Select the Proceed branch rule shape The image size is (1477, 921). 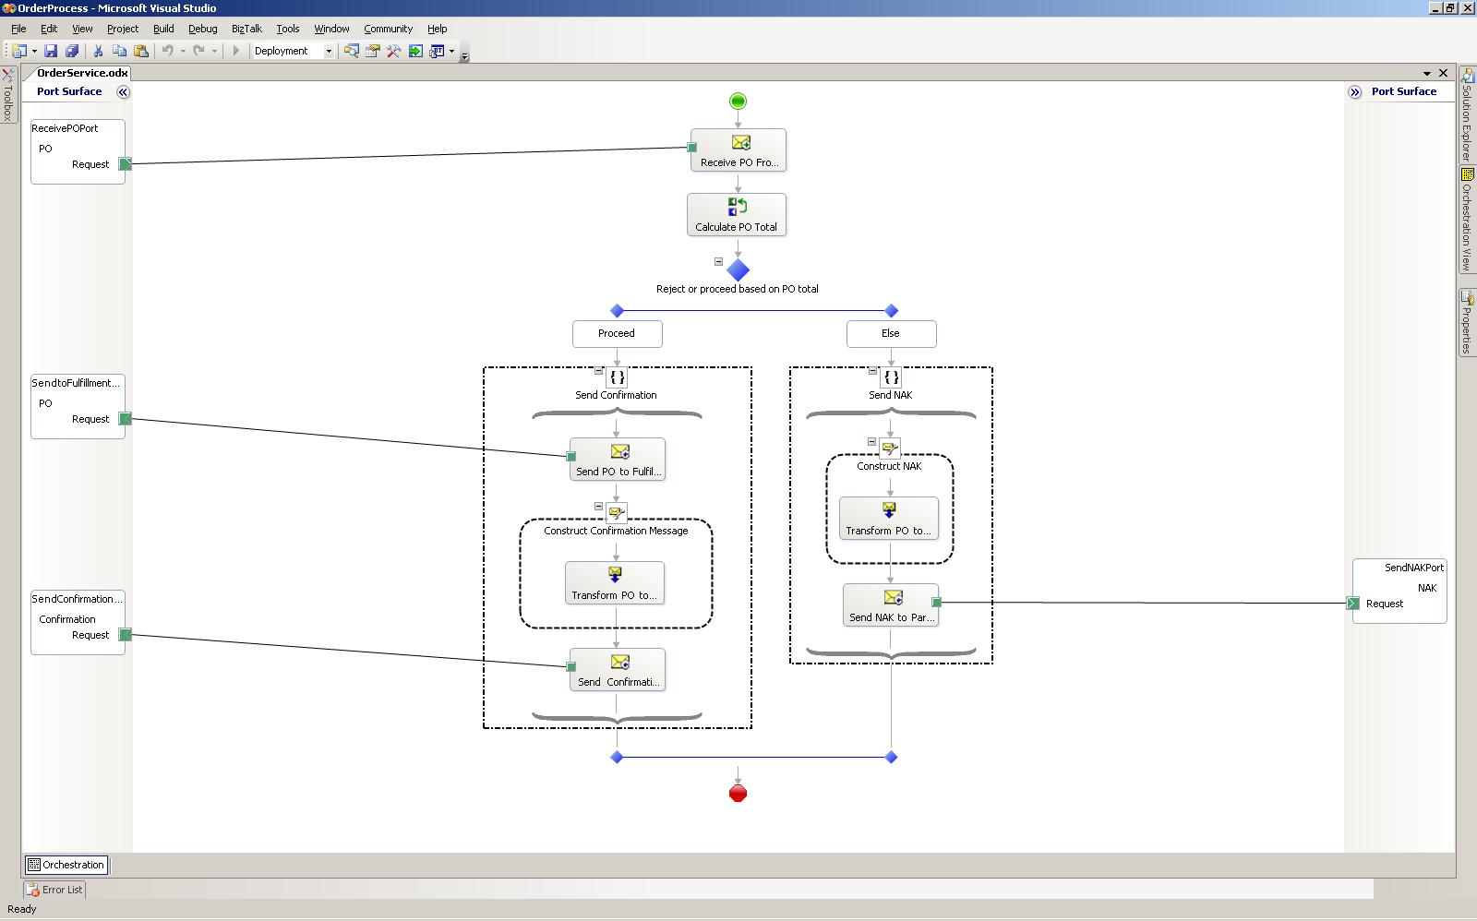617,334
